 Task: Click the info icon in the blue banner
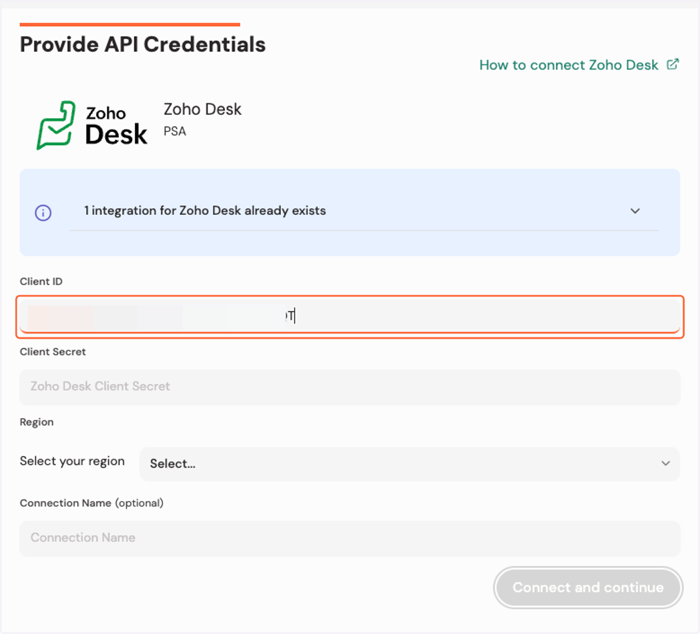pos(43,213)
